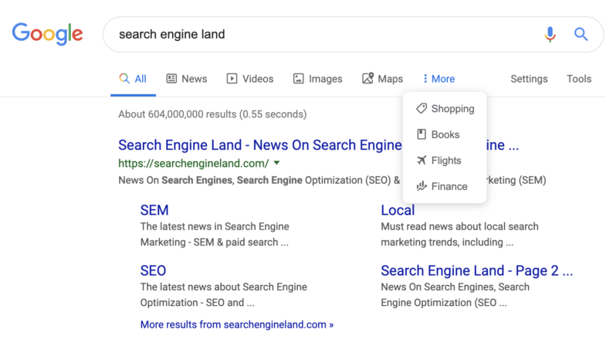This screenshot has width=606, height=343.
Task: Click the Google logo
Action: [x=47, y=34]
